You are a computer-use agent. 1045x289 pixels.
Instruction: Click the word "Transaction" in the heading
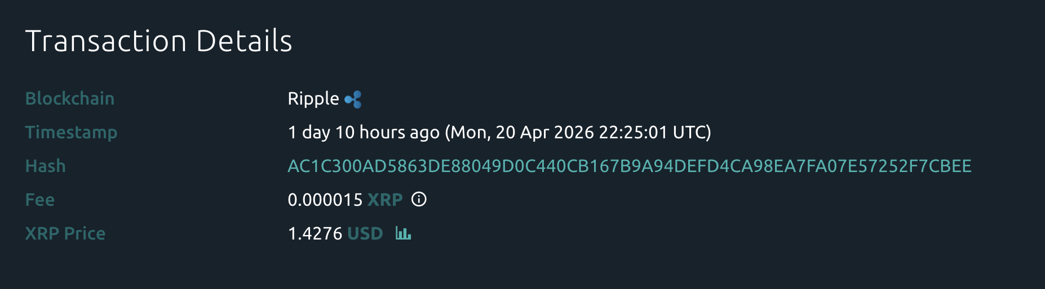tap(106, 42)
